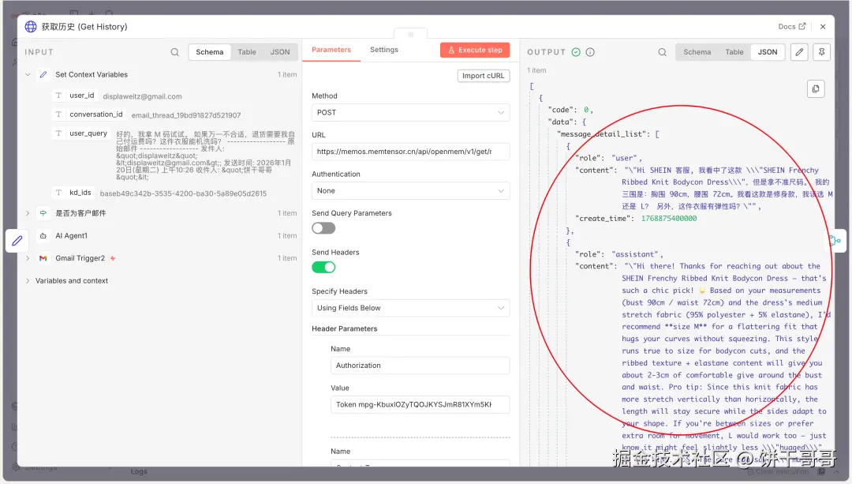Select Table view in OUTPUT panel
Image resolution: width=852 pixels, height=484 pixels.
(734, 52)
